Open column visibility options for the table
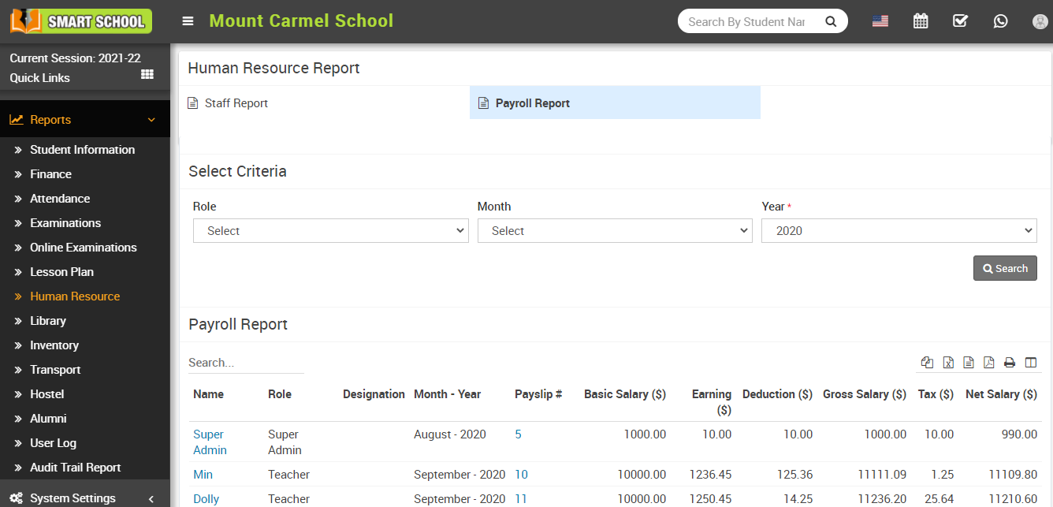Screen dimensions: 1053x507 pyautogui.click(x=1030, y=362)
